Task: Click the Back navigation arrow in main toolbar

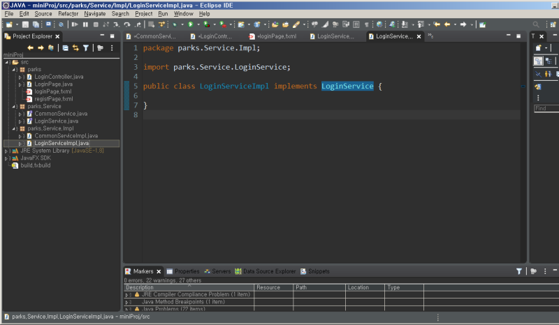Action: pyautogui.click(x=447, y=24)
